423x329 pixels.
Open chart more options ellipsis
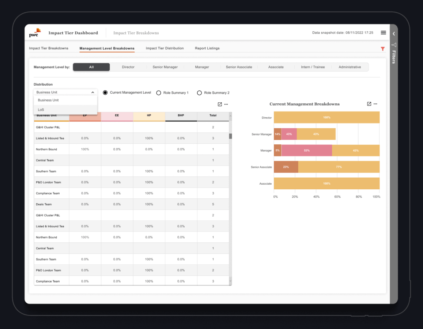tap(375, 104)
